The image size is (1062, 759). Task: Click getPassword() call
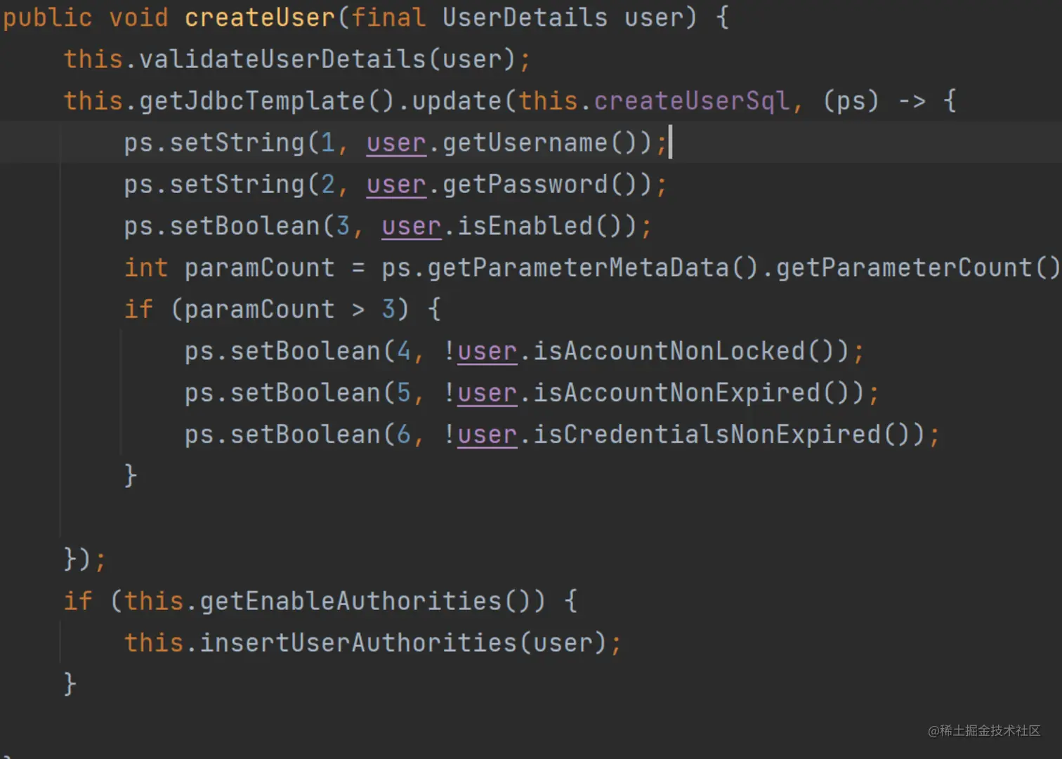540,184
